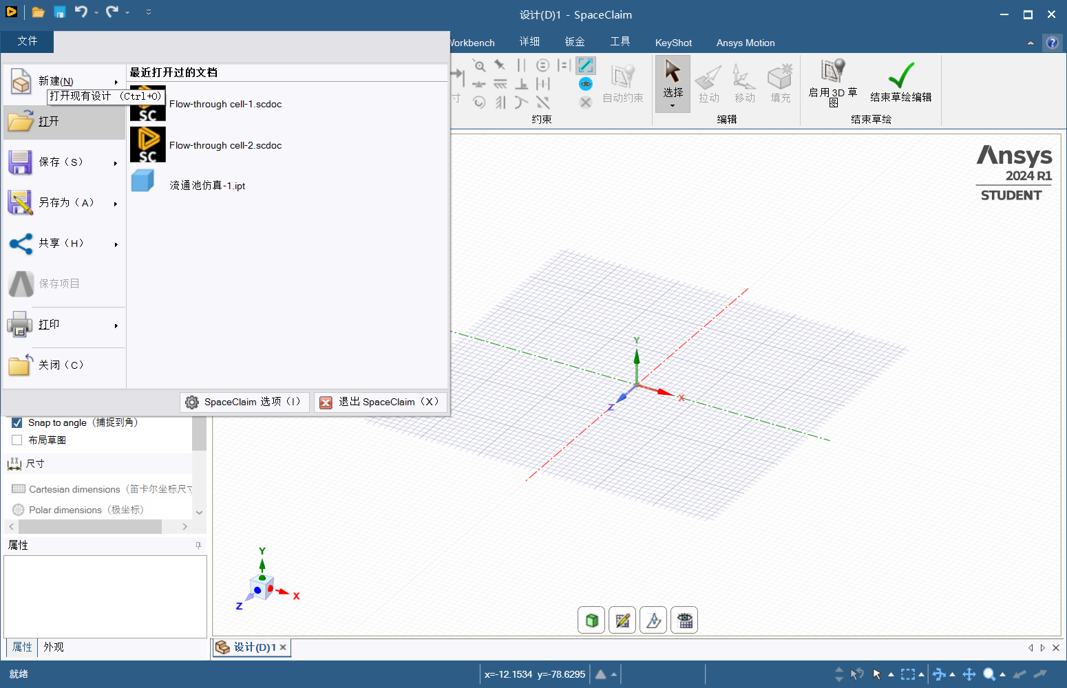Switch to the 外观 panel tab
1067x688 pixels.
pos(53,647)
